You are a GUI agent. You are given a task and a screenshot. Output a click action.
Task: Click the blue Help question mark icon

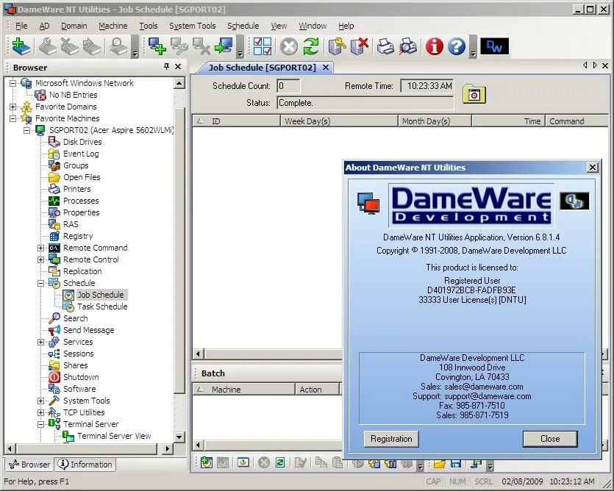point(457,46)
